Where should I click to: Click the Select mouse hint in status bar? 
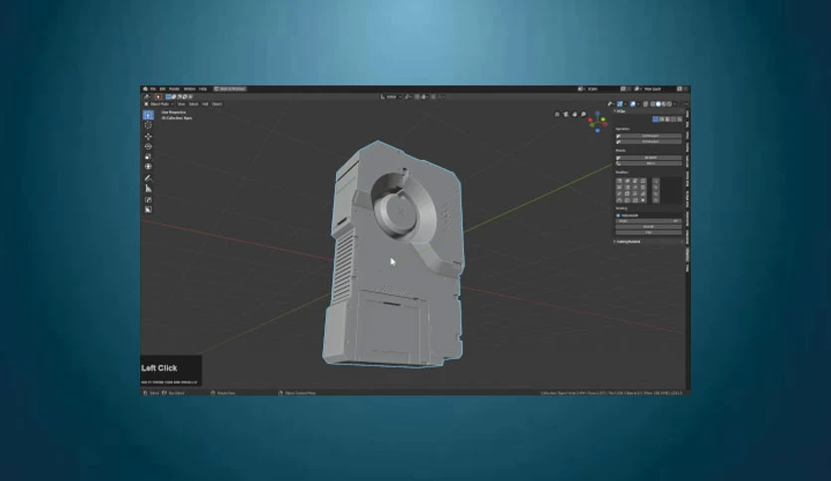tap(151, 393)
